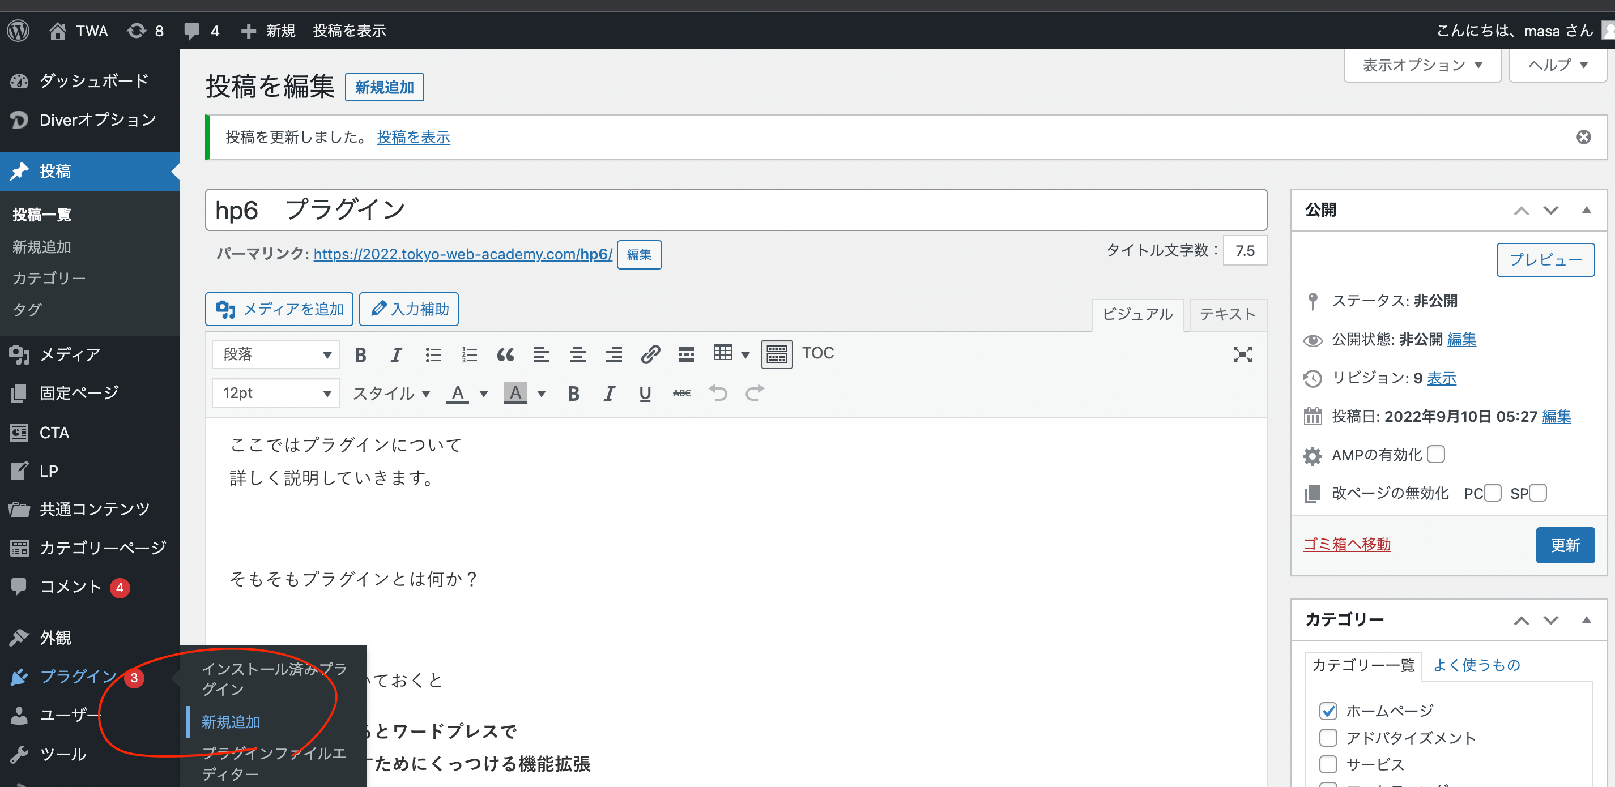
Task: Insert the Read More tag
Action: point(687,354)
